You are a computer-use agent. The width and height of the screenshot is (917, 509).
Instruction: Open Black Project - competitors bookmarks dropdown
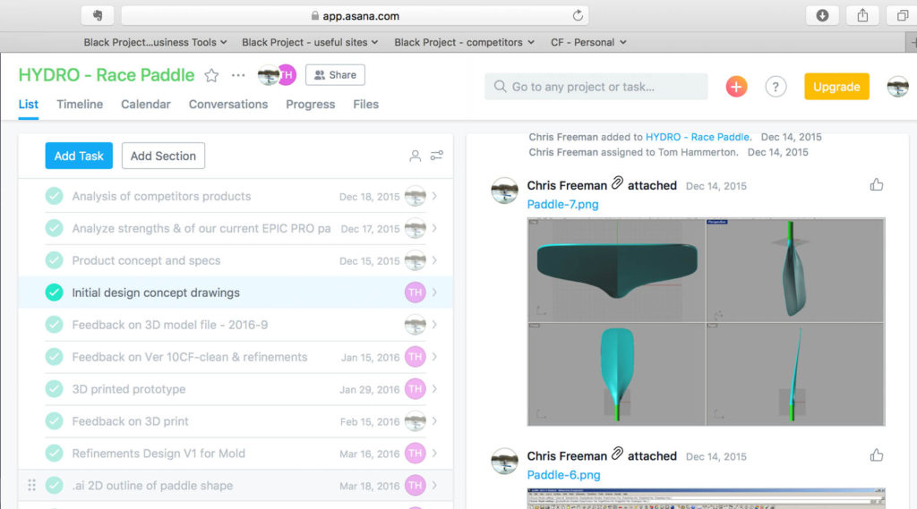point(465,42)
